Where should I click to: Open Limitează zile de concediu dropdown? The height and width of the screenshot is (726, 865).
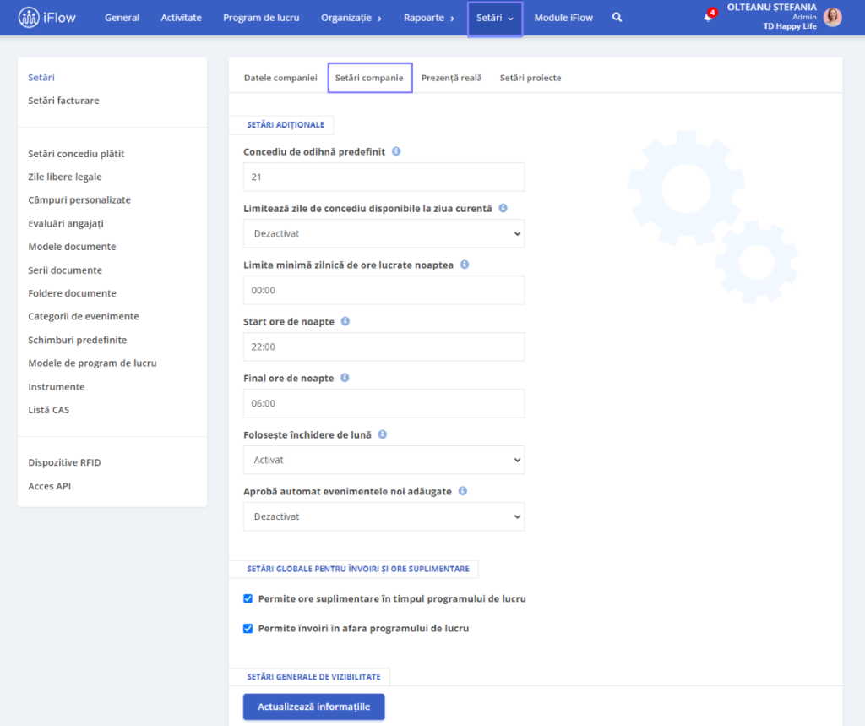(x=384, y=233)
